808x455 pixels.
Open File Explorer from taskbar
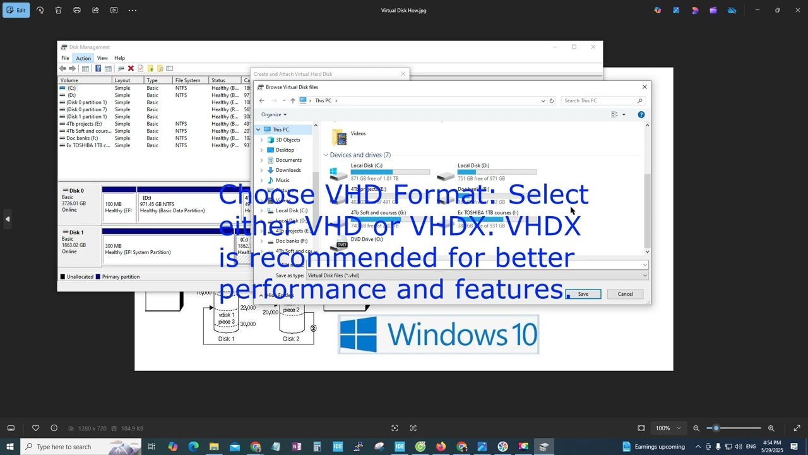click(214, 447)
